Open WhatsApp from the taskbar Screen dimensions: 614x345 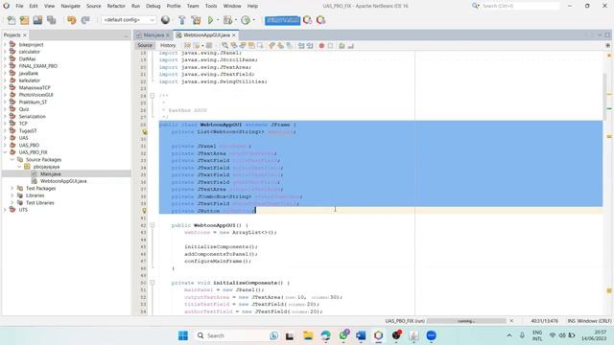[x=343, y=335]
